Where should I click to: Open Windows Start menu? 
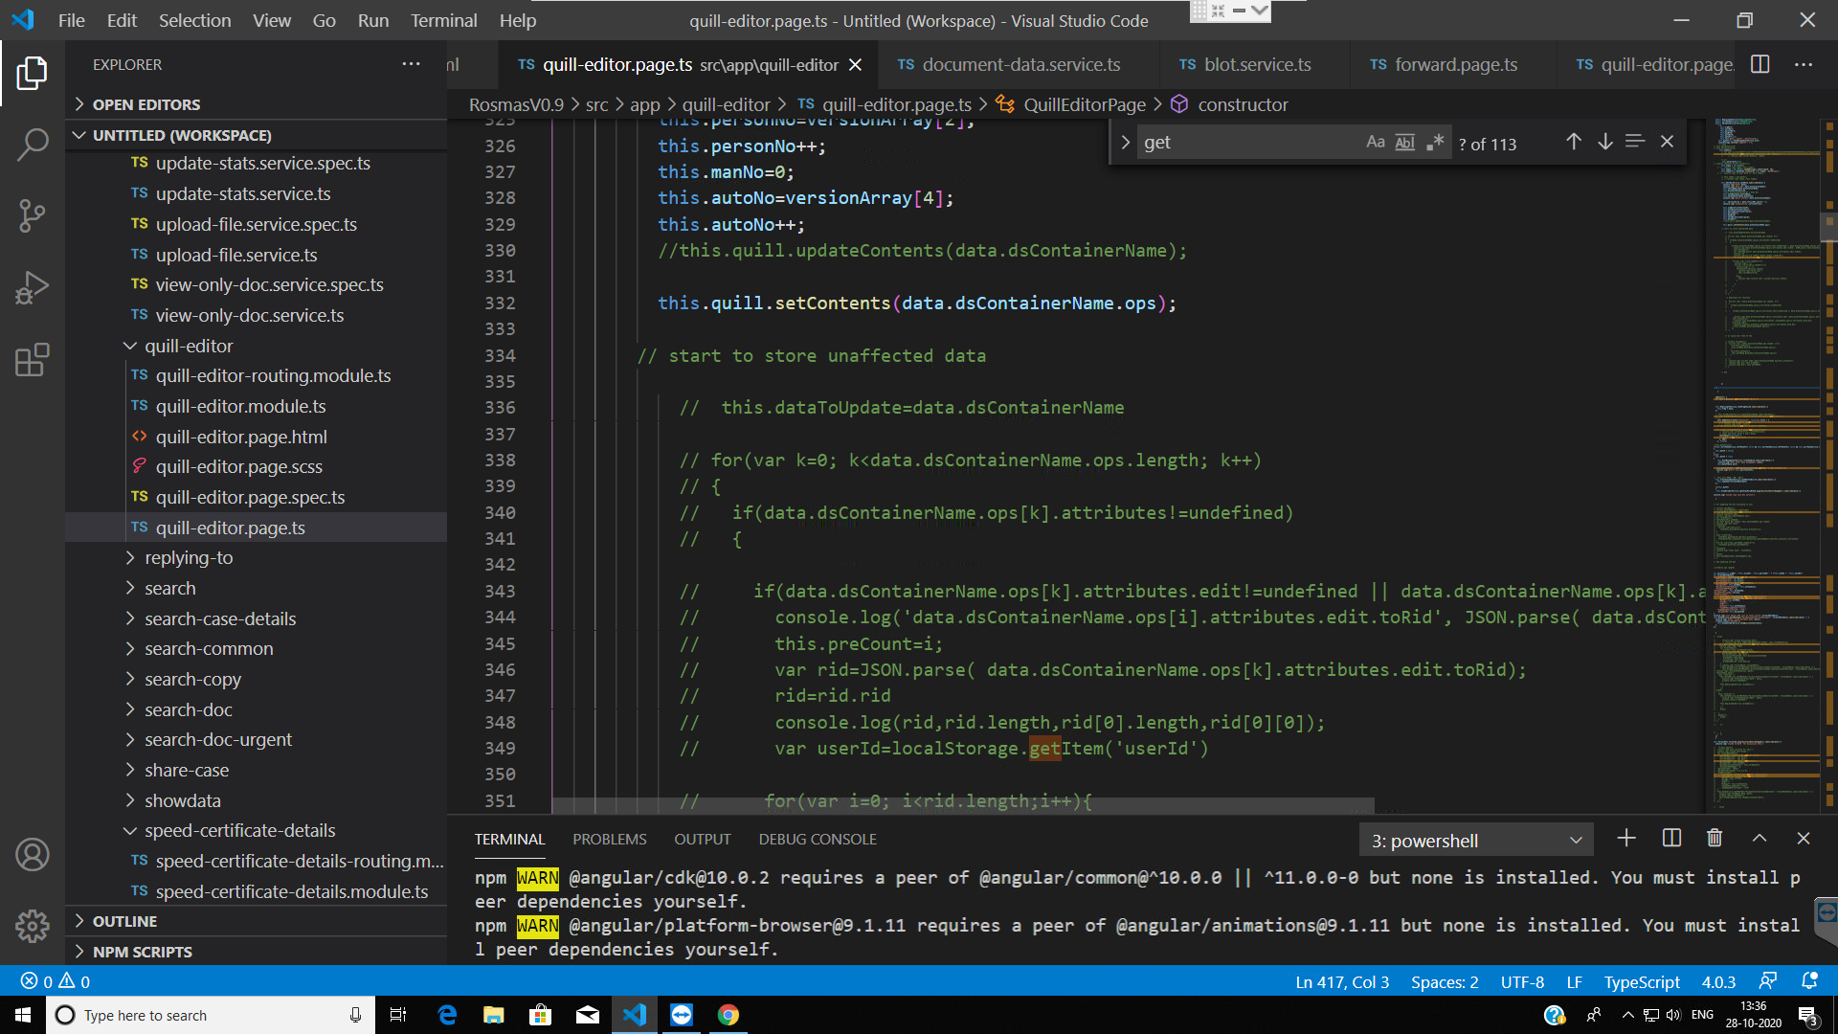tap(23, 1015)
